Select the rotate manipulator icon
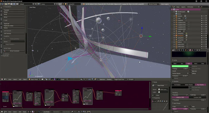Image resolution: width=209 pixels, height=113 pixels. pos(57,79)
